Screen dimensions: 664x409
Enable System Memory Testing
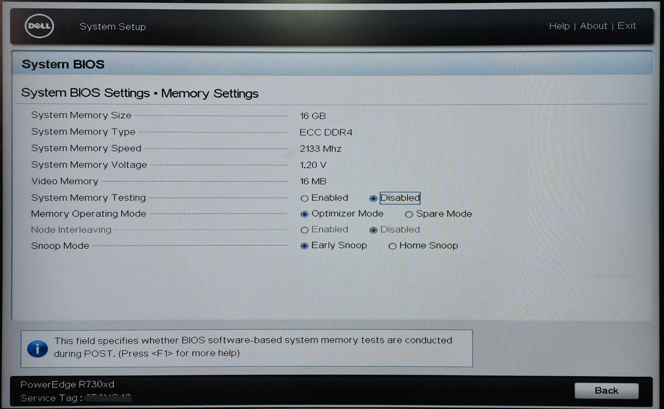click(x=304, y=199)
